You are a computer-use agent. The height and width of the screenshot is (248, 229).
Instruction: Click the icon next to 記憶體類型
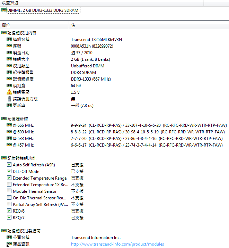tap(9, 72)
